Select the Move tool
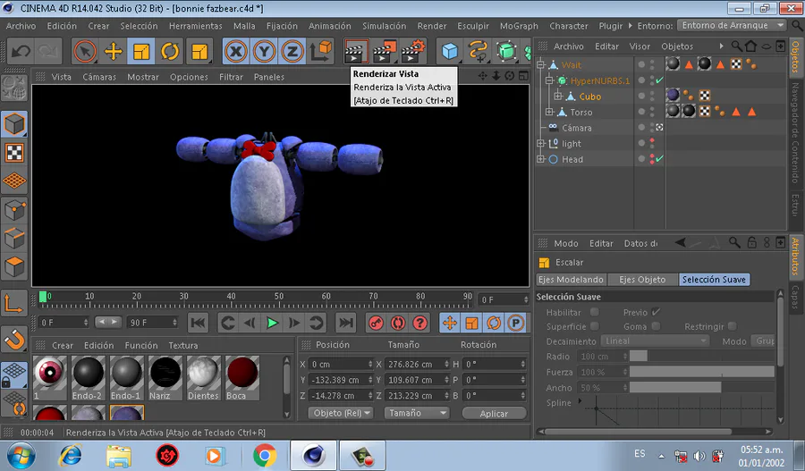The height and width of the screenshot is (471, 805). tap(113, 51)
